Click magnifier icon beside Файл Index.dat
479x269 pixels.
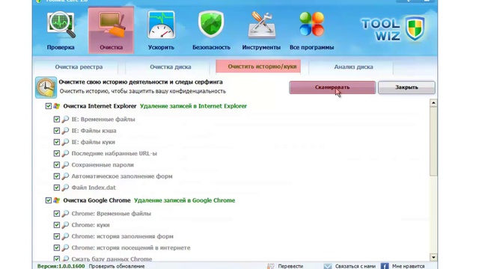click(65, 188)
